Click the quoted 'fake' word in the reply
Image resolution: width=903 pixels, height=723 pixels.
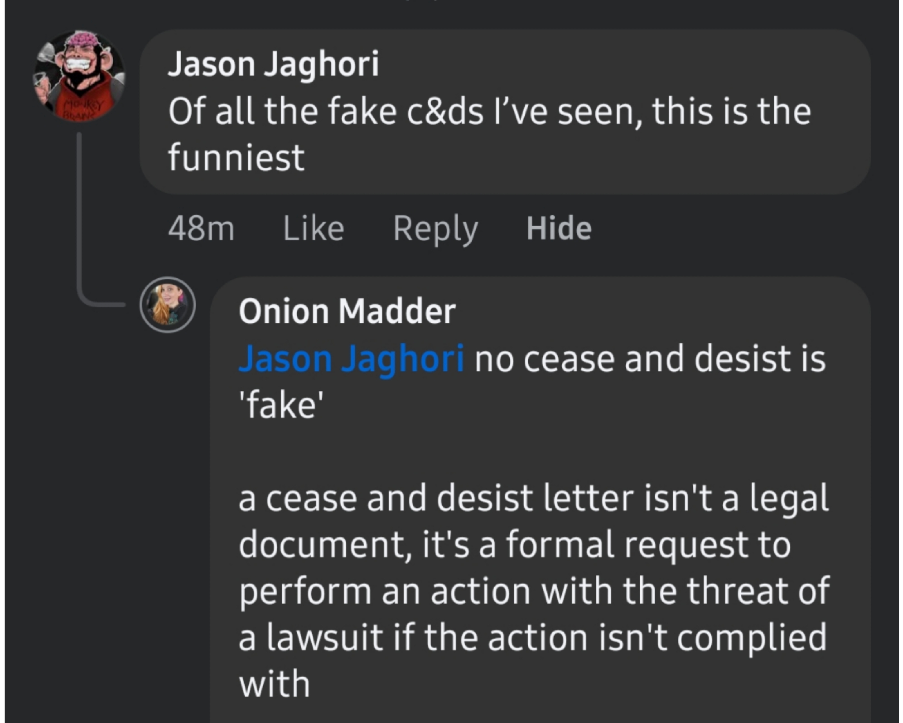(281, 405)
